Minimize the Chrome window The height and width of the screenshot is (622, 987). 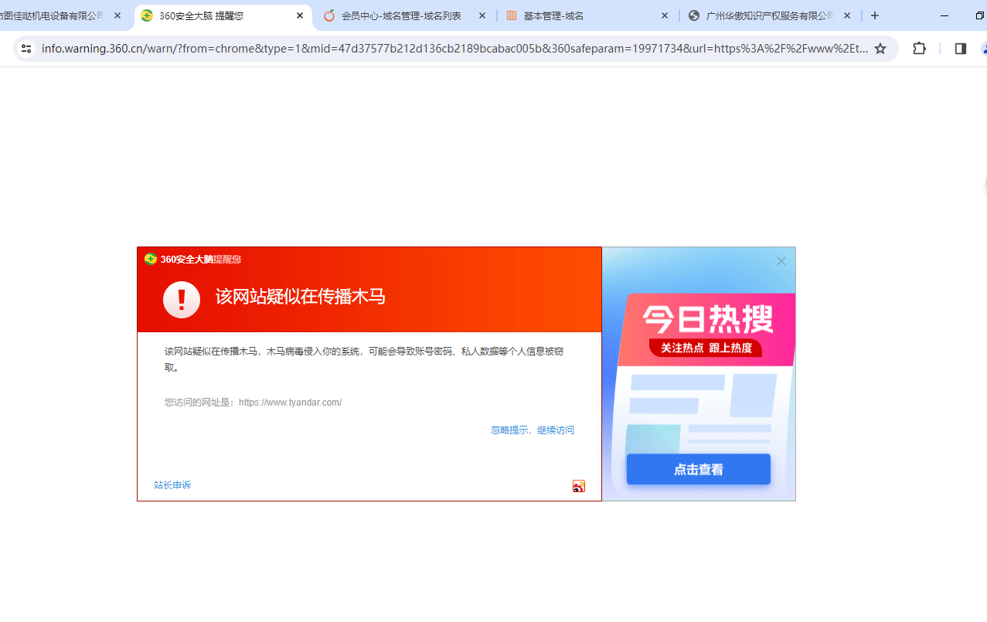(x=944, y=15)
